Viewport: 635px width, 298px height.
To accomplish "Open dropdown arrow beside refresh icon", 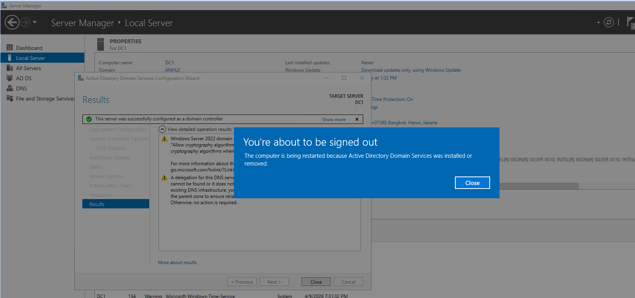I will pos(598,23).
